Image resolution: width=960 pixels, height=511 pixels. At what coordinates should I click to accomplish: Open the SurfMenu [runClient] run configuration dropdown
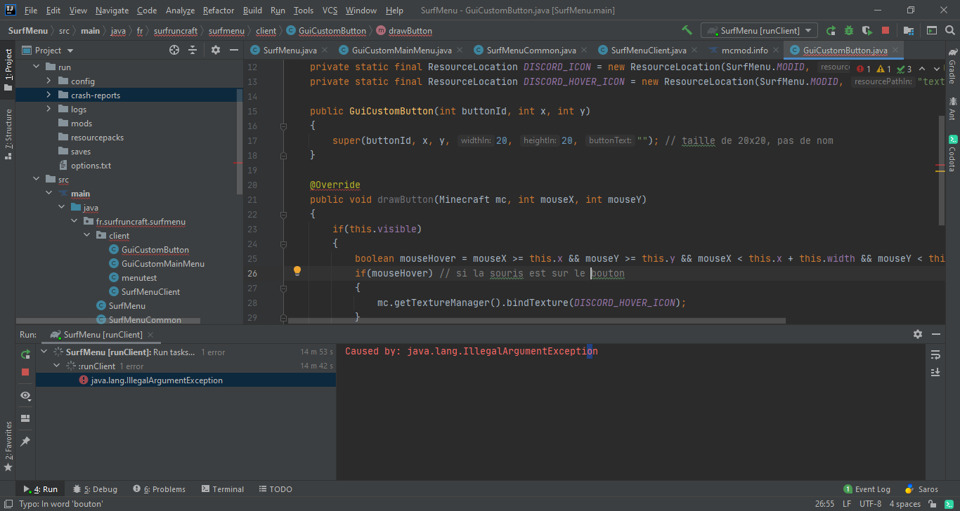[759, 30]
